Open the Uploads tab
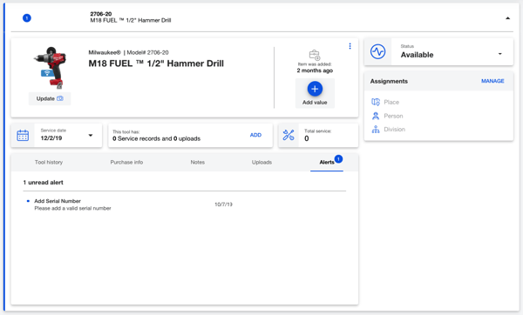This screenshot has height=315, width=523. click(261, 162)
